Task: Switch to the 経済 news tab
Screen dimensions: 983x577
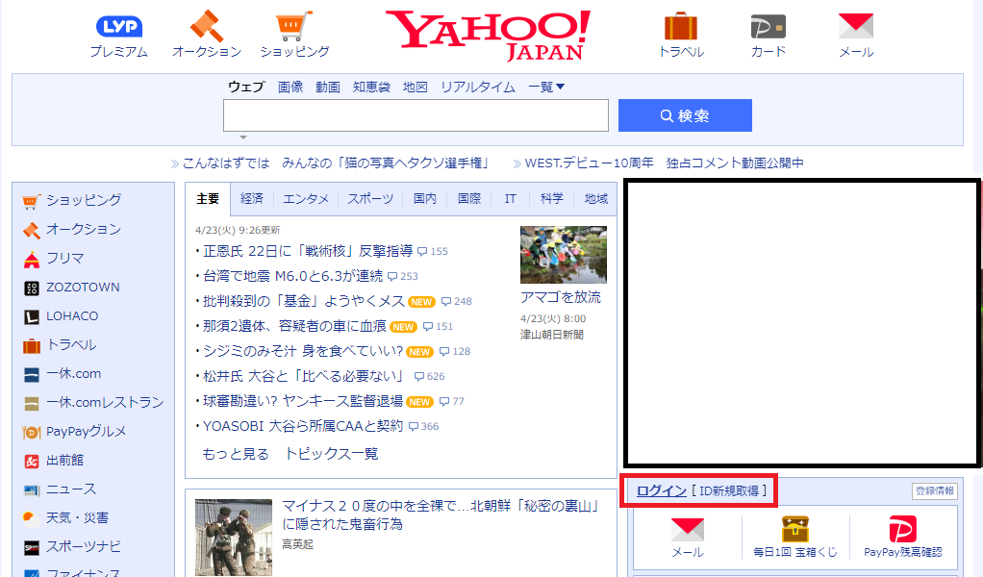Action: click(251, 199)
